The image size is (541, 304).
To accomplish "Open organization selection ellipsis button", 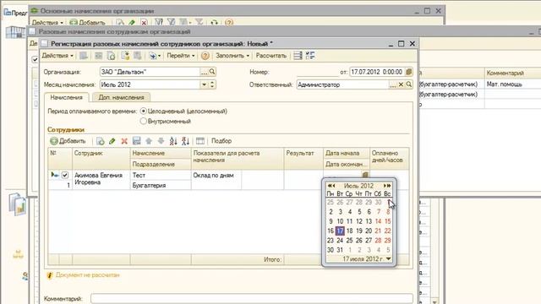I will pyautogui.click(x=205, y=72).
